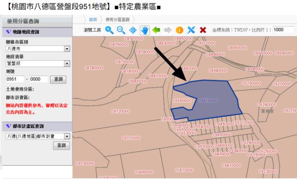Click parcel label 08940000 on map
297x180 pixels.
[x=218, y=71]
